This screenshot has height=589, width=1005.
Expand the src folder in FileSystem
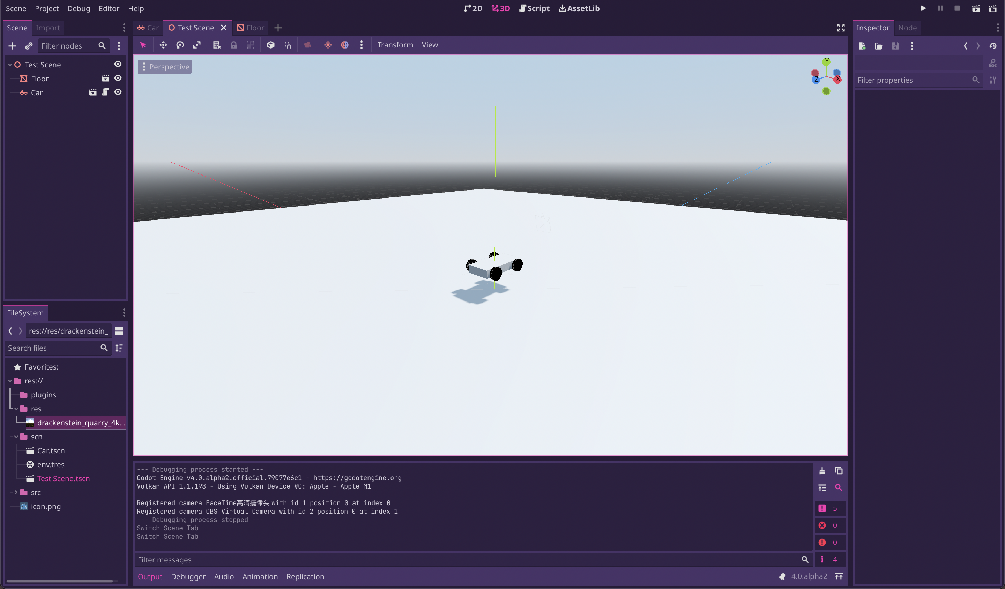click(16, 492)
